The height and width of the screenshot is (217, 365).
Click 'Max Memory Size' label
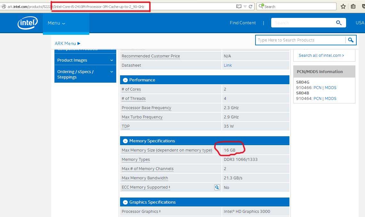(167, 150)
